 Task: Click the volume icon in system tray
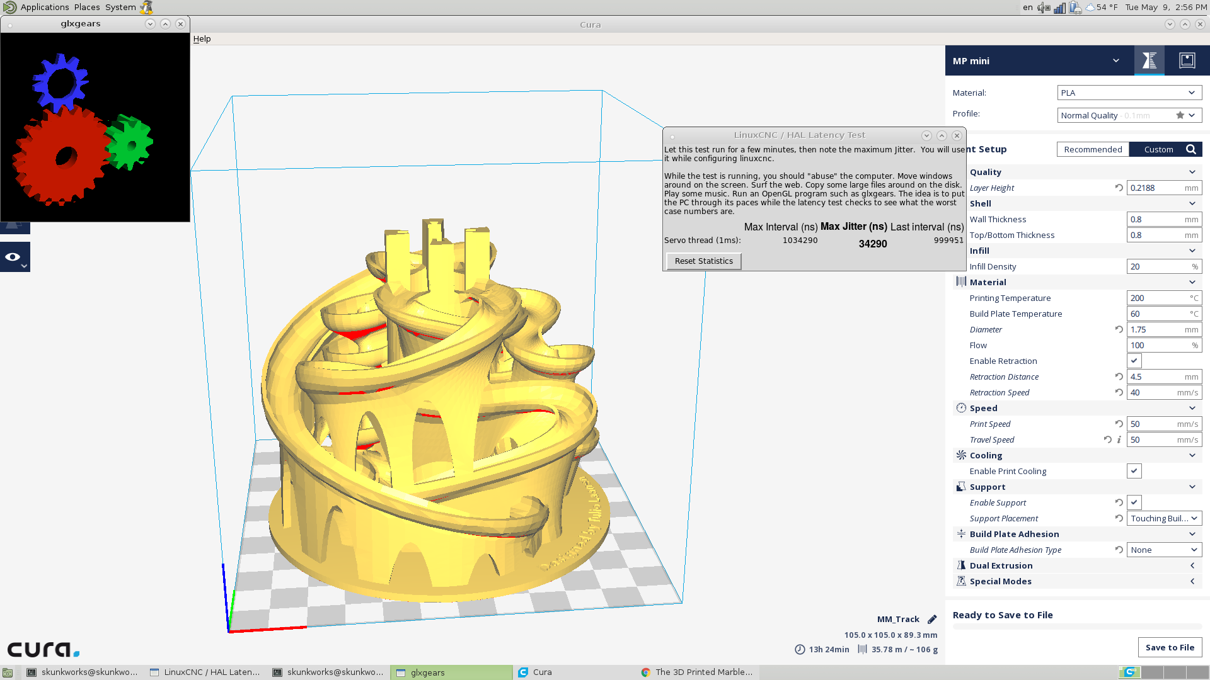pyautogui.click(x=1044, y=8)
